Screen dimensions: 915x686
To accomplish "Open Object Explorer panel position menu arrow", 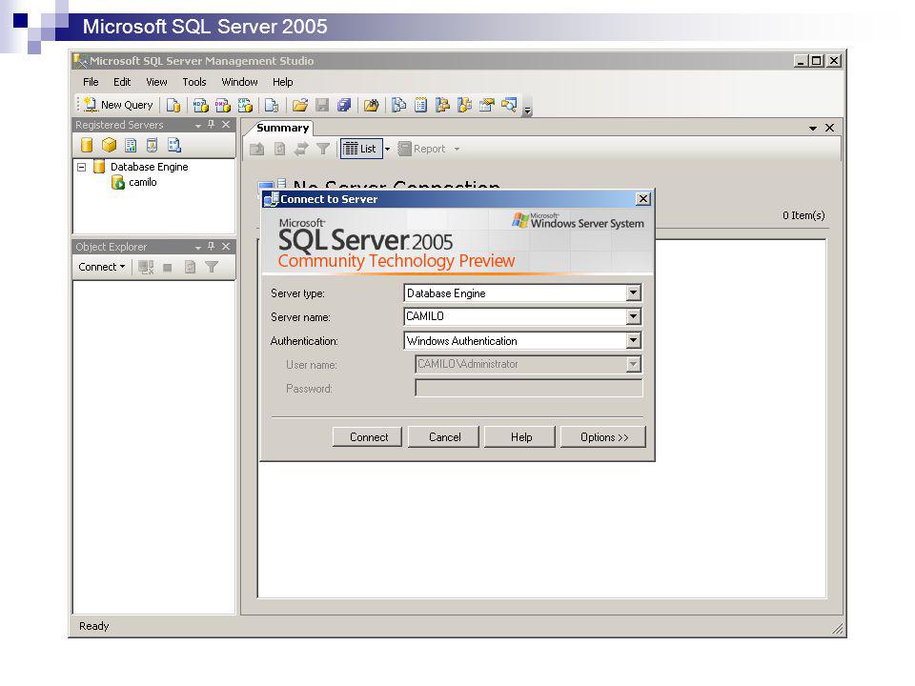I will pos(198,248).
